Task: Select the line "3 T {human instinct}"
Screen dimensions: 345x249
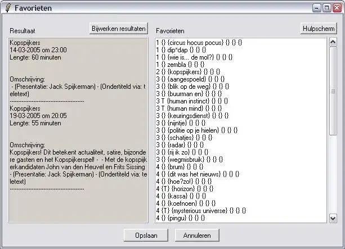Action: click(192, 101)
